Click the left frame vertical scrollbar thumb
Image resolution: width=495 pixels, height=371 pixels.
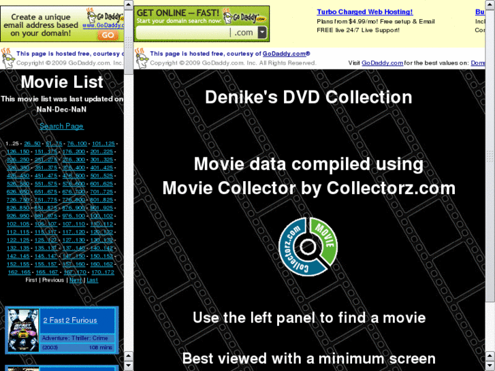[x=129, y=42]
